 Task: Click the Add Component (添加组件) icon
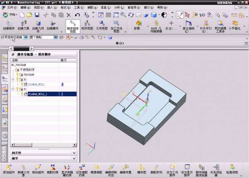click(x=9, y=169)
